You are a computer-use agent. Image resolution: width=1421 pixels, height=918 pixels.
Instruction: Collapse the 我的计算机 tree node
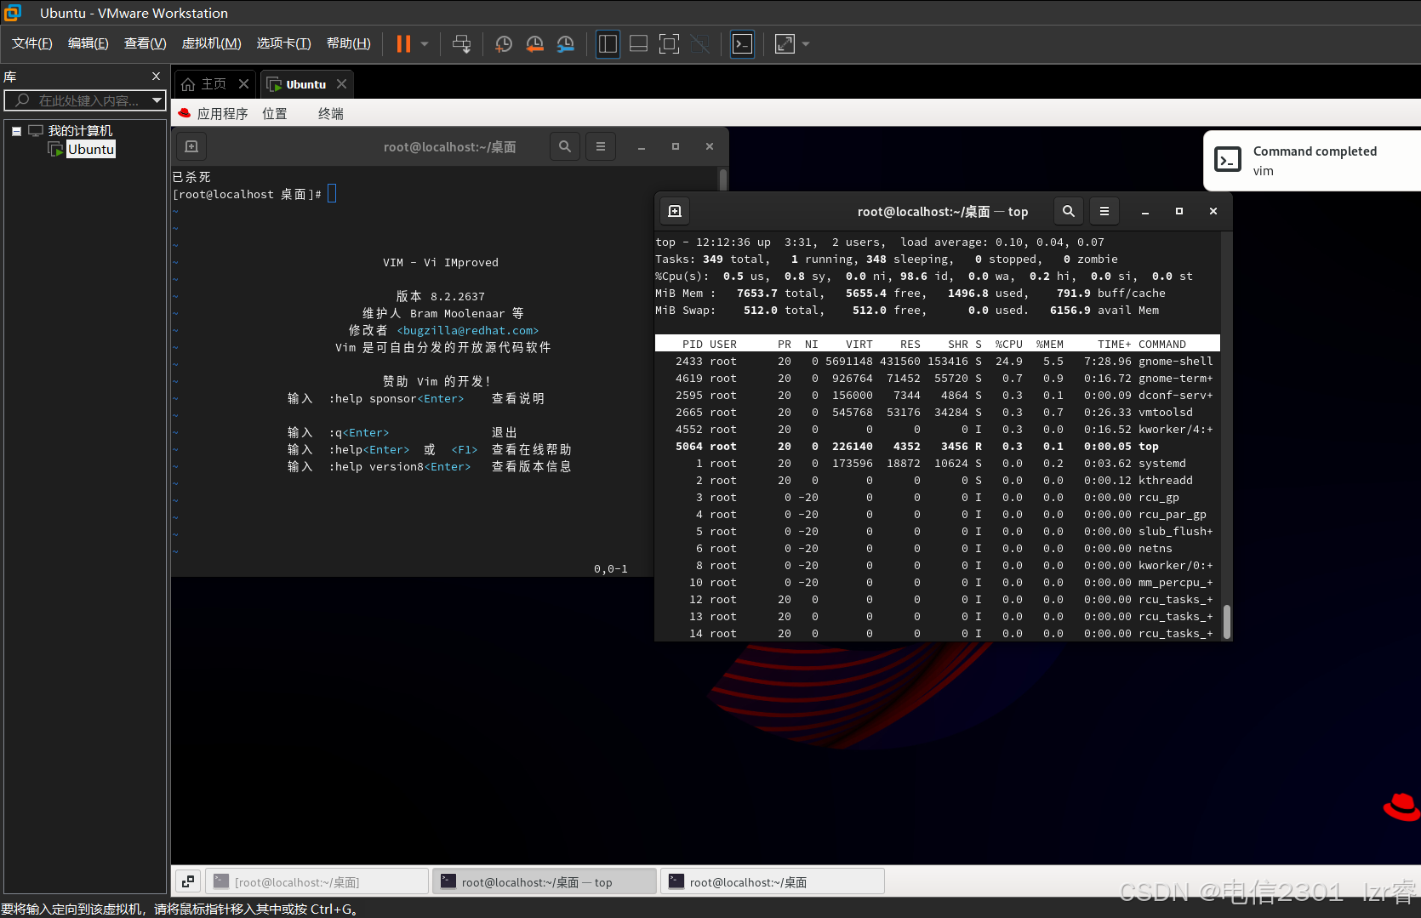coord(16,131)
